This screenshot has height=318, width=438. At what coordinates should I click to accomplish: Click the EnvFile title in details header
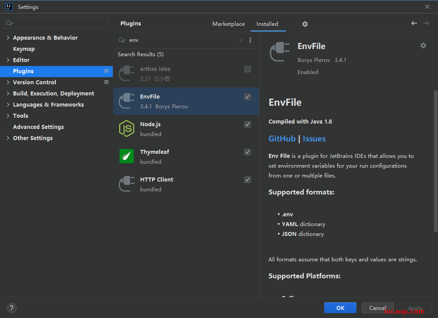311,46
